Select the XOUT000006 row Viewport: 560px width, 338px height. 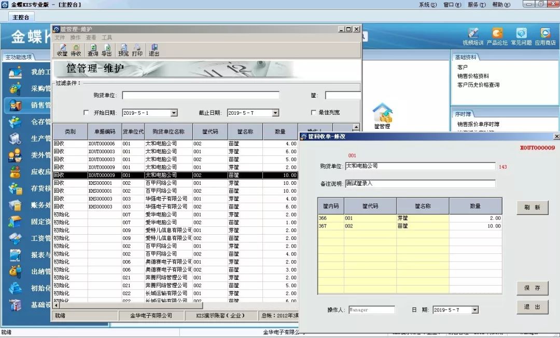click(175, 143)
